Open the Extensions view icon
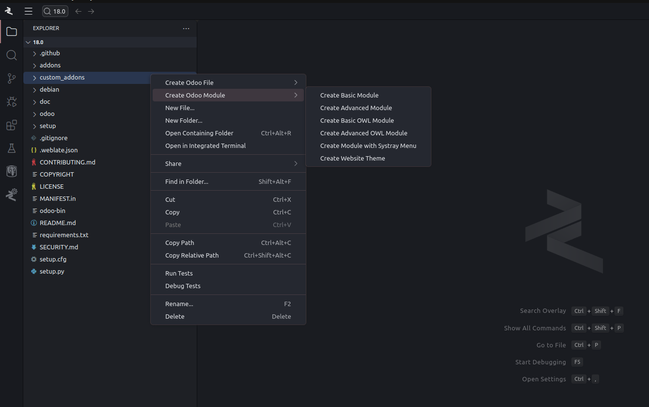 coord(12,125)
